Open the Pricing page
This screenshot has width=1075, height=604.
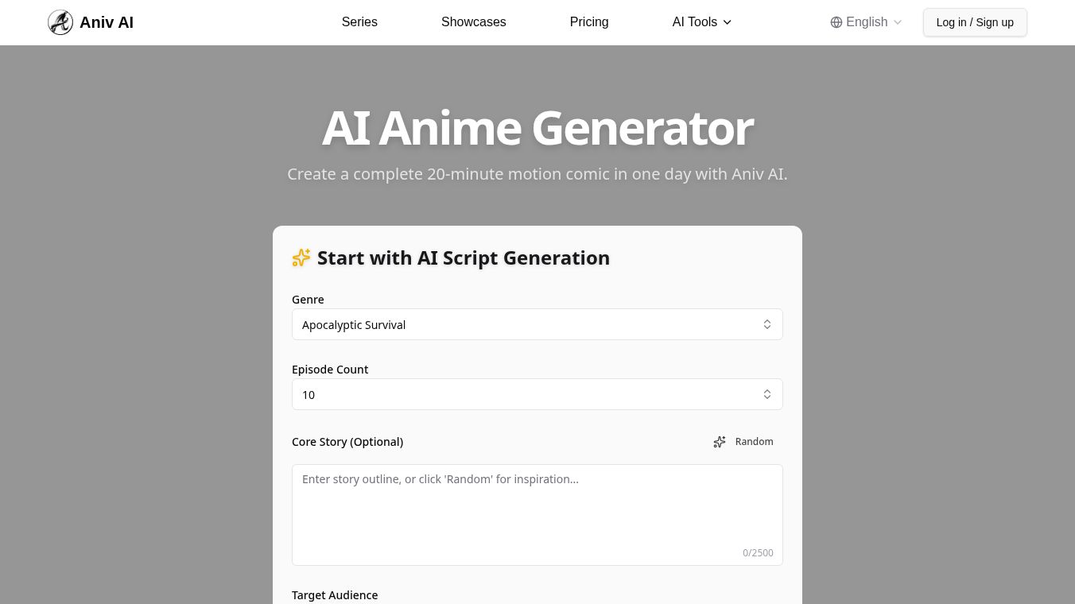(x=589, y=21)
